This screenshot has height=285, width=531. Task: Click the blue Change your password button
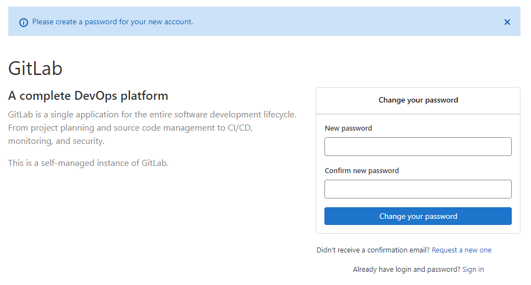coord(418,216)
